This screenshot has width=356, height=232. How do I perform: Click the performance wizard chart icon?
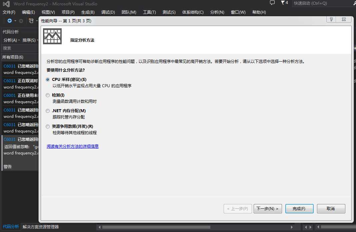tap(52, 36)
